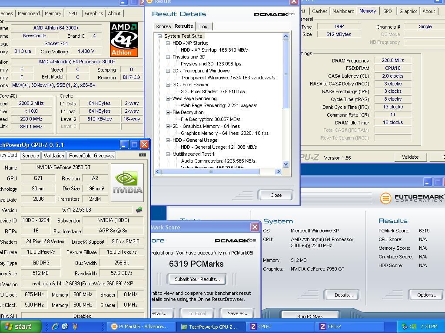
Task: Open the Validation tab in GPU-Z
Action: [x=54, y=156]
